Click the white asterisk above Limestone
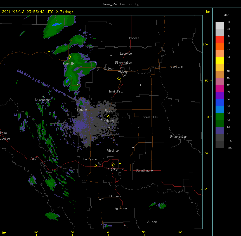 click(x=43, y=97)
